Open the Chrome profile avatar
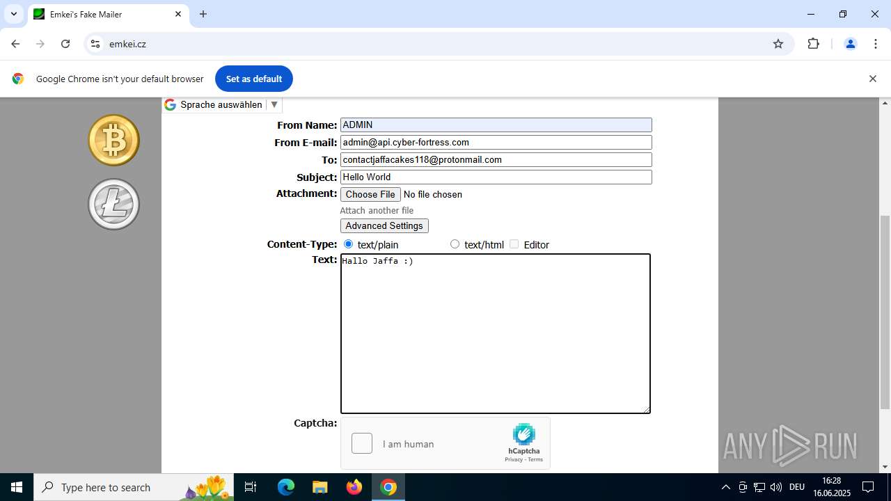The height and width of the screenshot is (501, 891). tap(850, 44)
